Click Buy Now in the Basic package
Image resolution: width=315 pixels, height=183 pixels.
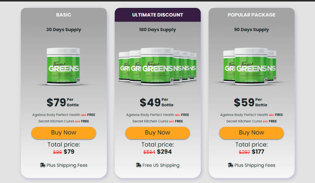pos(64,133)
